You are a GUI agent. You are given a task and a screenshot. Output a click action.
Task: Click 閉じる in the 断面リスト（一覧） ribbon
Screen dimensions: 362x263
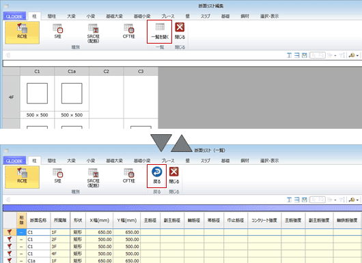coord(174,176)
